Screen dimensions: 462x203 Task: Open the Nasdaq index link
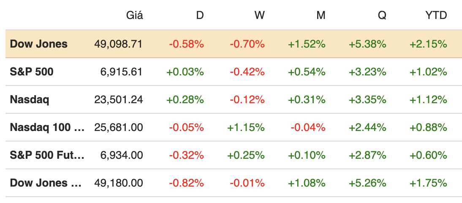coord(30,100)
